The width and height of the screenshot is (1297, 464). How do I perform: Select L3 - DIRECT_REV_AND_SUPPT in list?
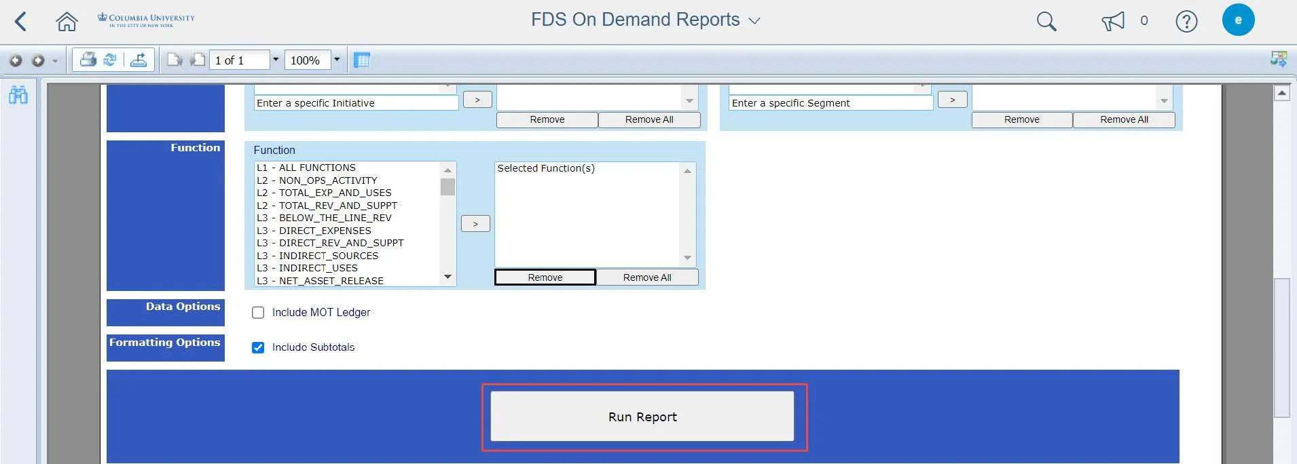347,243
